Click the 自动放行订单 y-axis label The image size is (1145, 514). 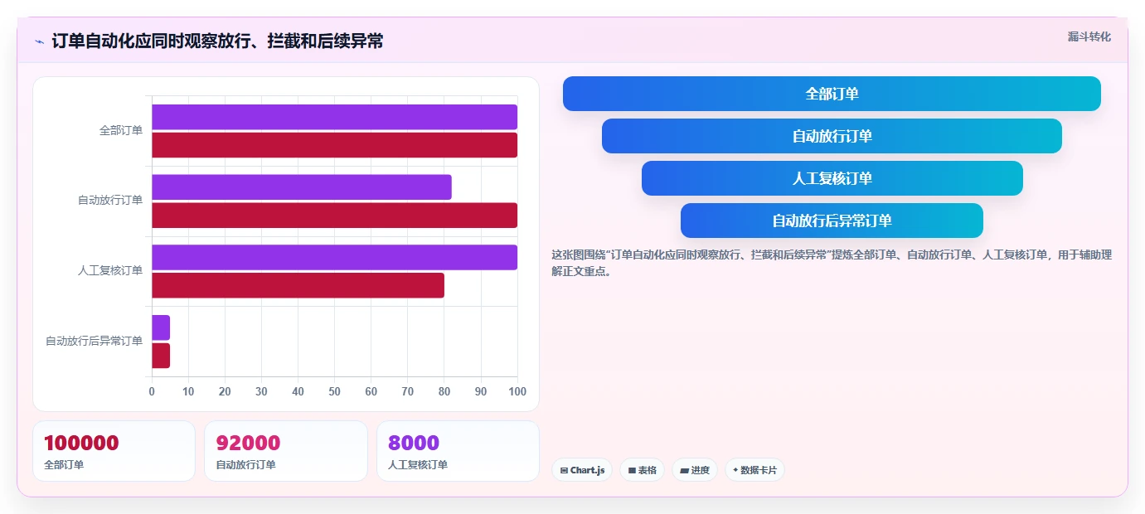110,201
